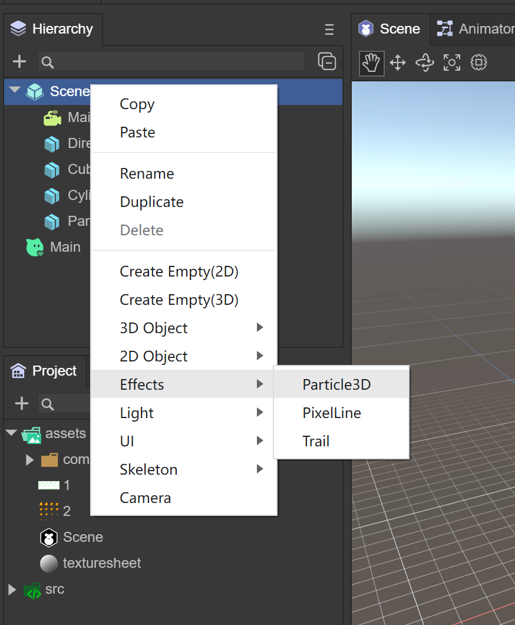Collapse the assets folder tree
The width and height of the screenshot is (515, 625).
pos(11,433)
